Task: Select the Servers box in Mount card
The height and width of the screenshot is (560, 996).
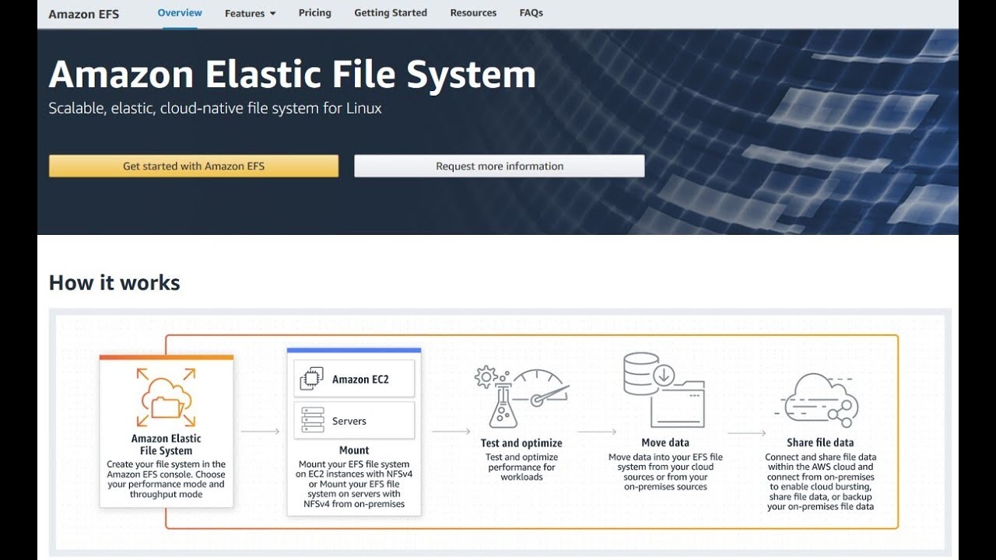Action: [354, 420]
